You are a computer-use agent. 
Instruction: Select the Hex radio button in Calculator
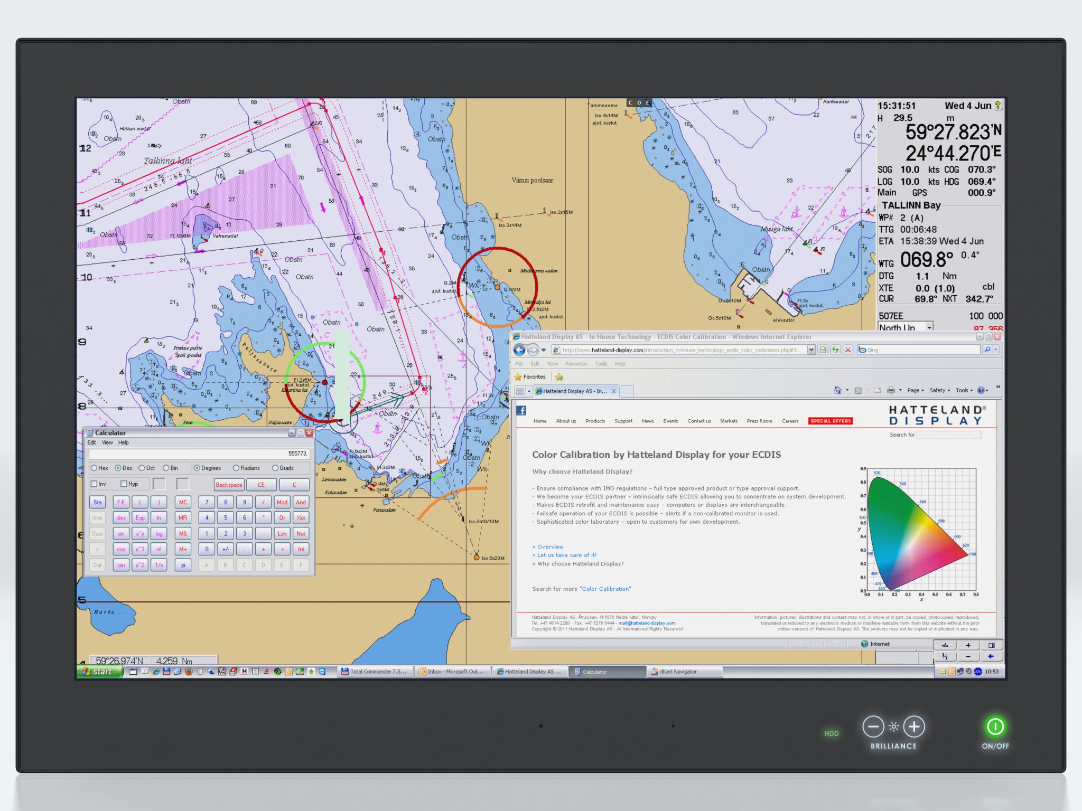[94, 468]
